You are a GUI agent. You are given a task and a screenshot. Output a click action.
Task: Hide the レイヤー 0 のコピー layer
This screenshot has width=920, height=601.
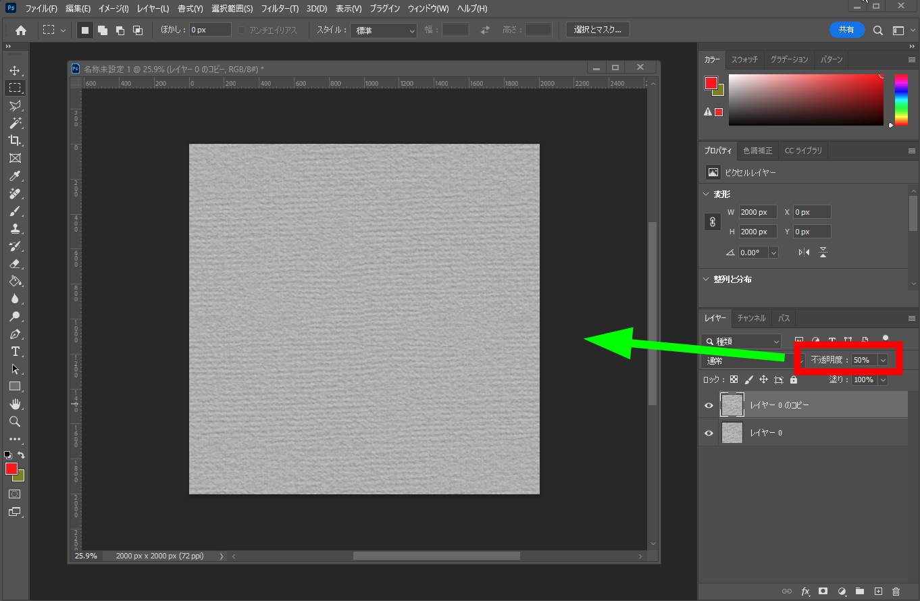[709, 405]
